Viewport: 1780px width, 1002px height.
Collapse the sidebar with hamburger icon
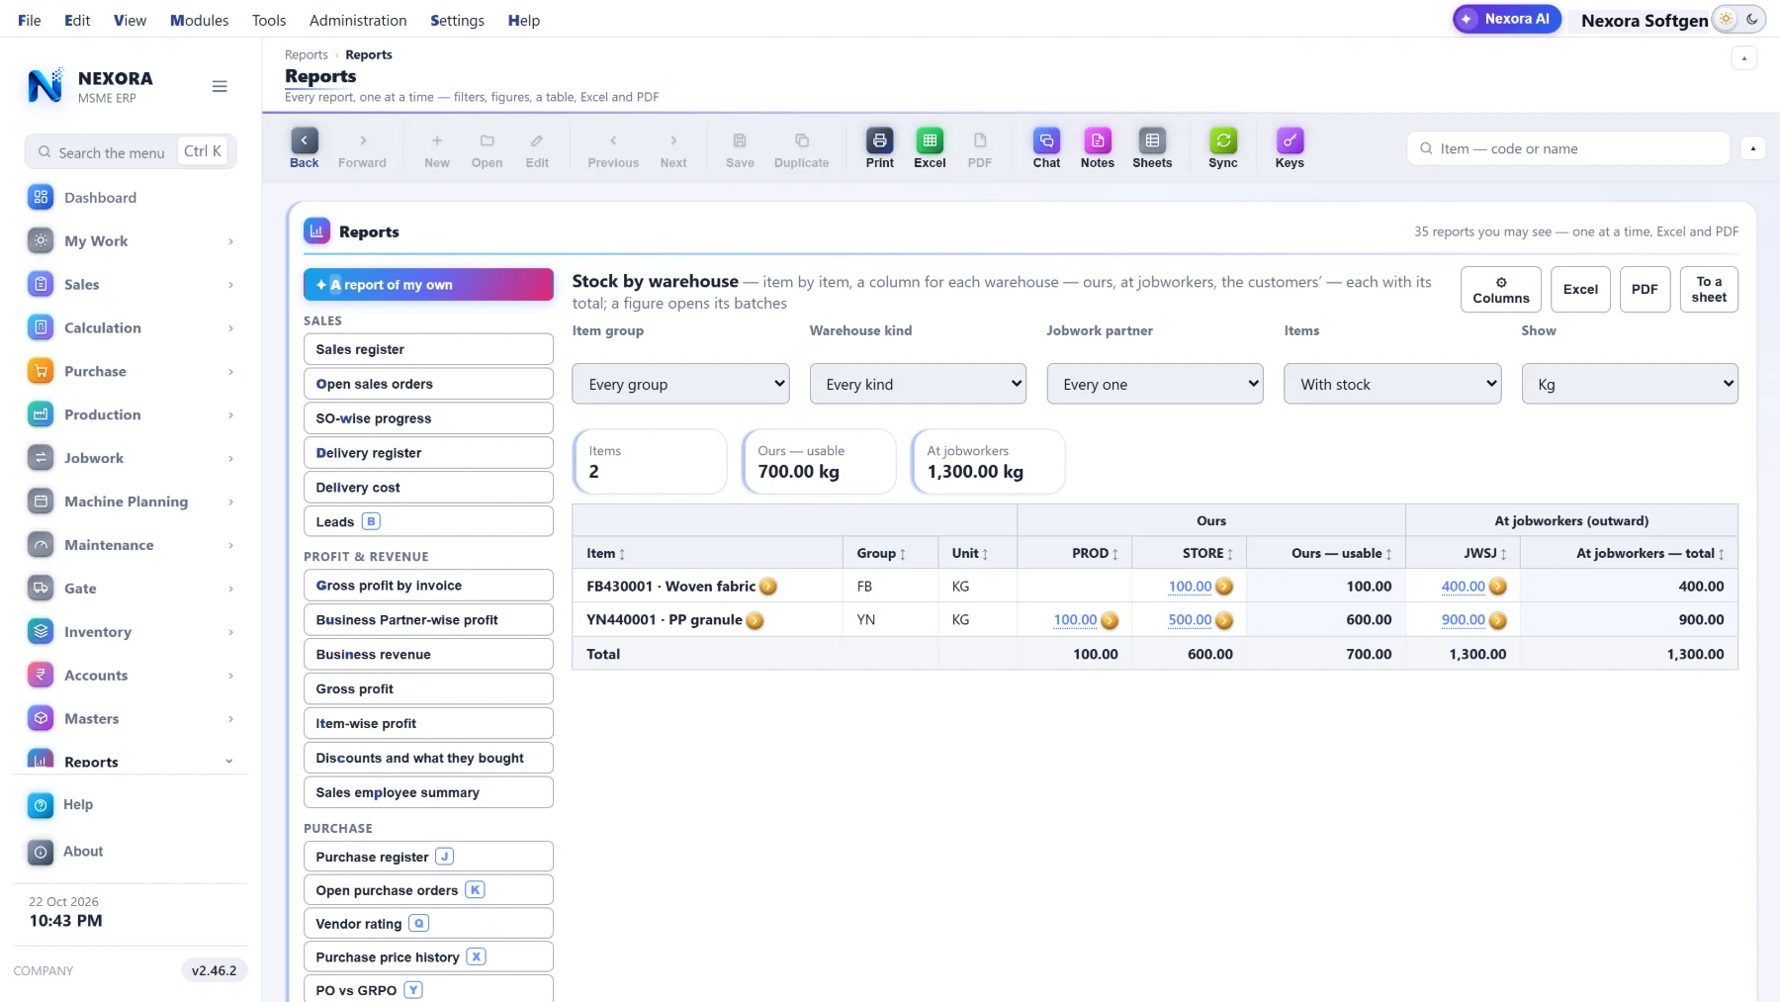220,87
